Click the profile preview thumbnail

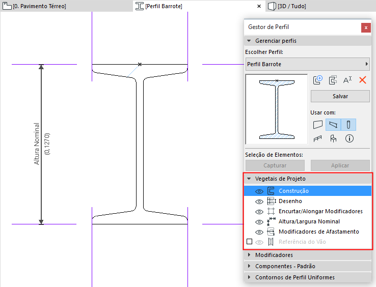tap(277, 109)
